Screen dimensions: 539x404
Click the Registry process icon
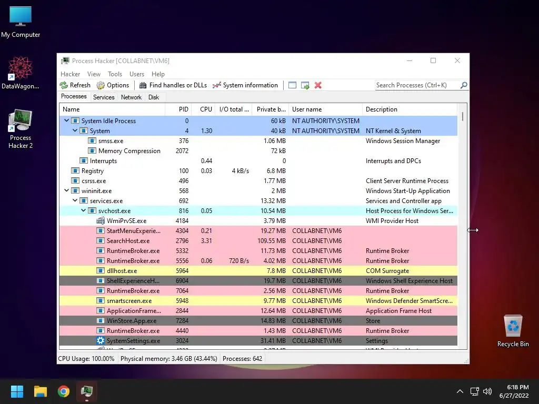(75, 171)
